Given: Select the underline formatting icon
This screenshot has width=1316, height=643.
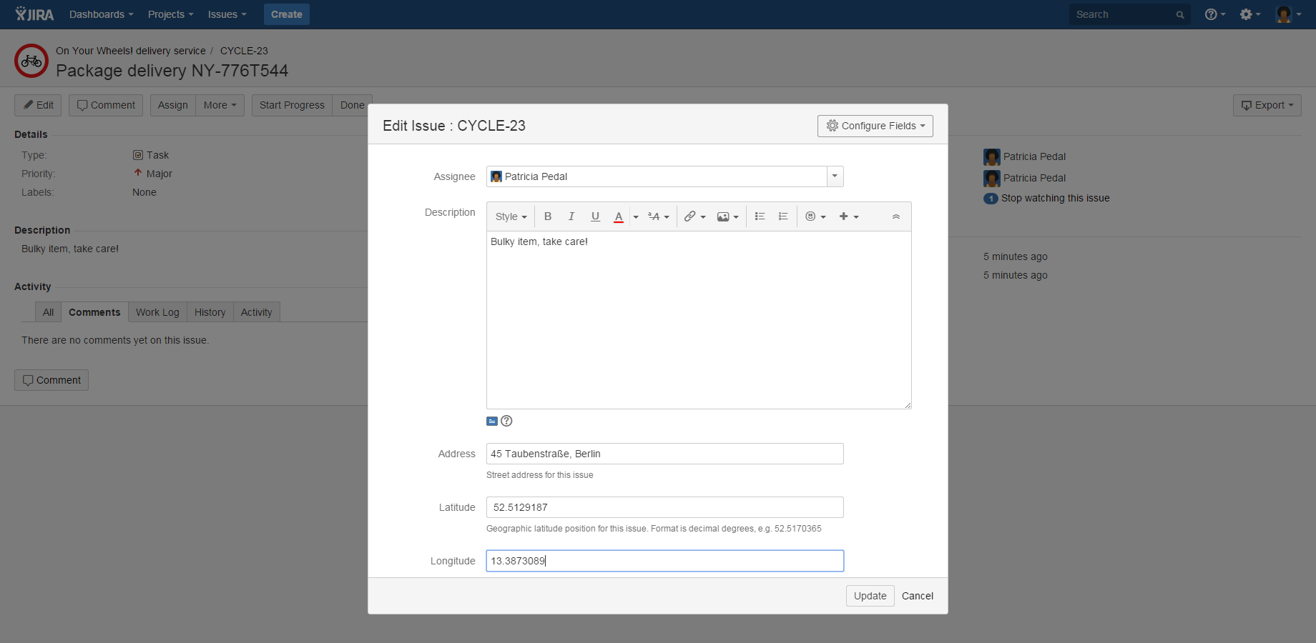Looking at the screenshot, I should point(595,216).
